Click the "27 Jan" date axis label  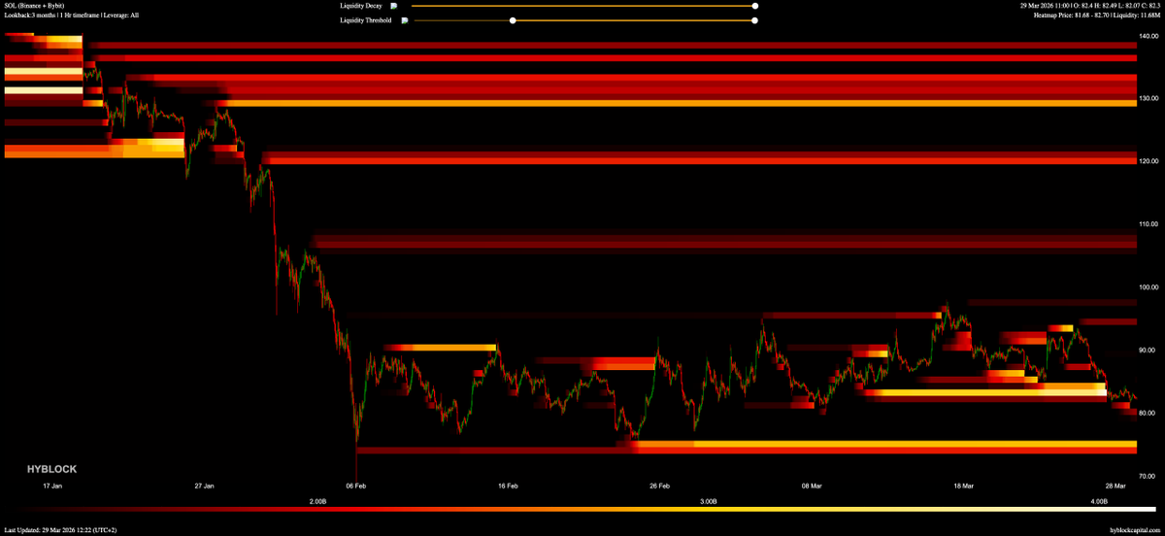(204, 485)
